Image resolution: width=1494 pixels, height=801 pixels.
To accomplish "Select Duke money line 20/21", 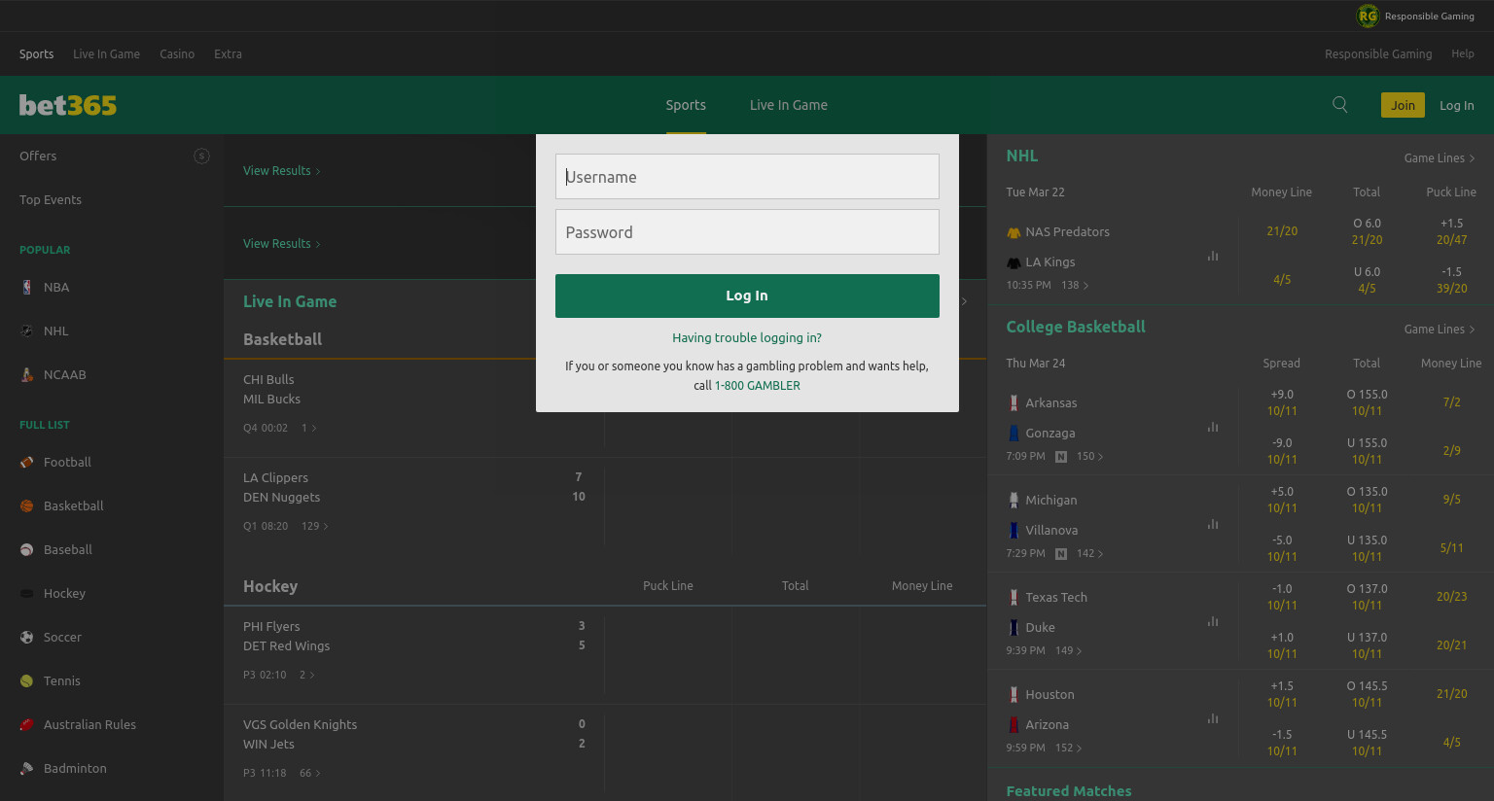I will (1451, 645).
